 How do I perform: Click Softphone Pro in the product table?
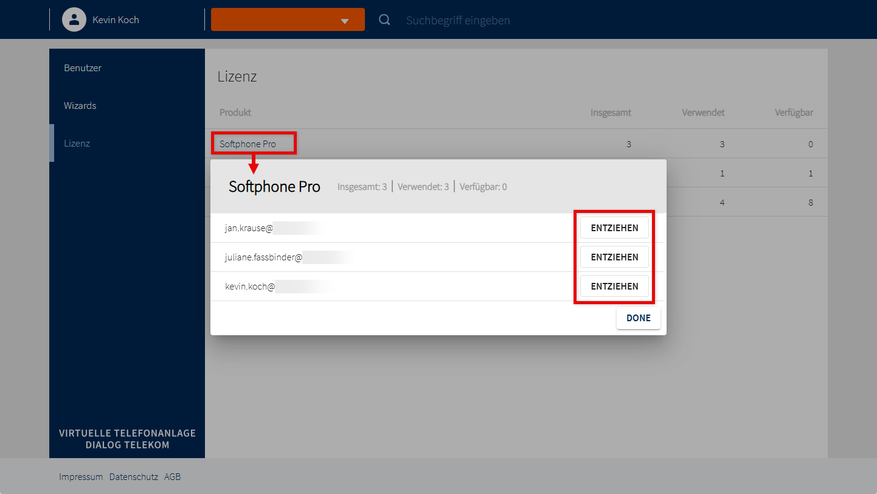click(x=248, y=144)
